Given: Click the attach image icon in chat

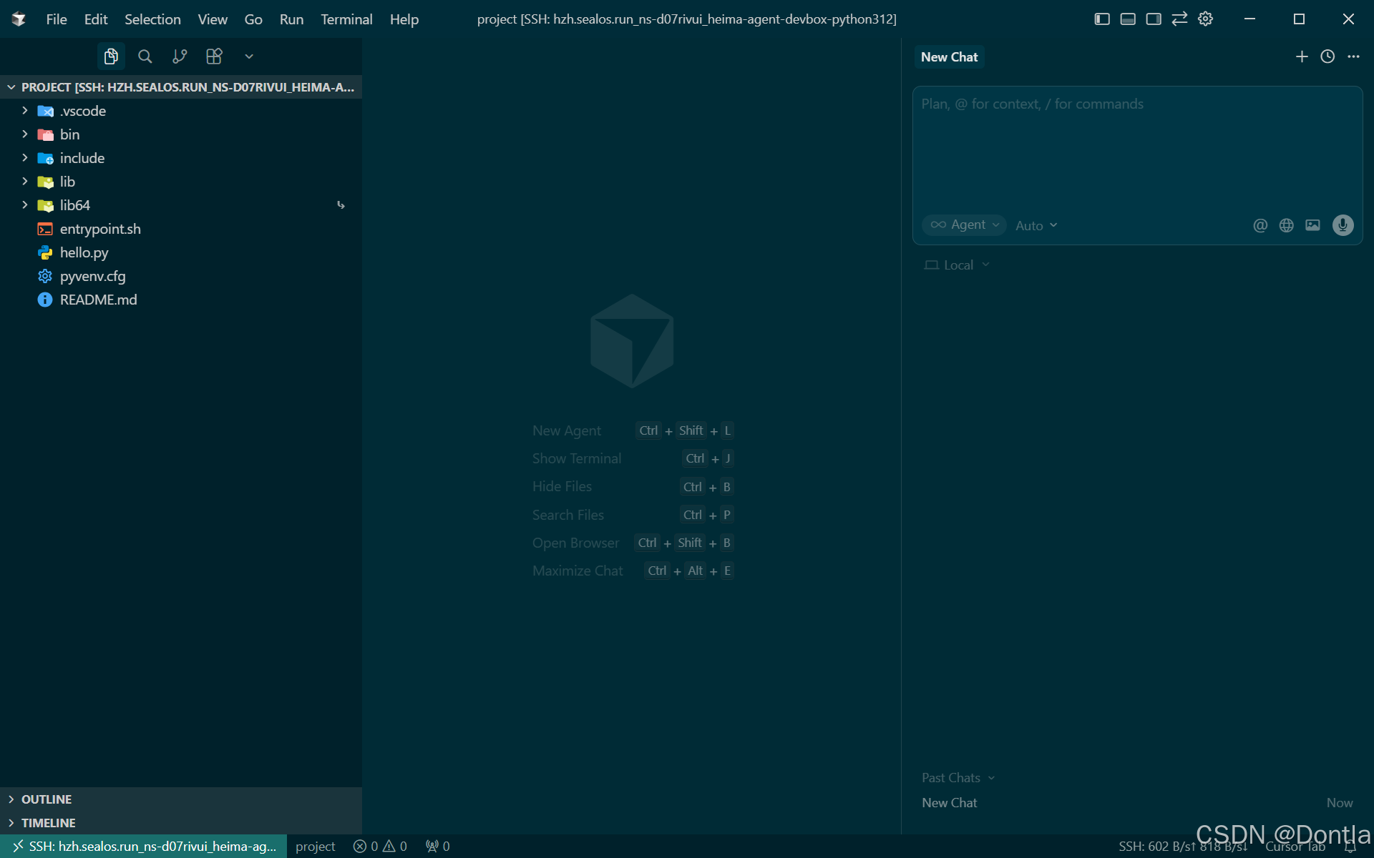Looking at the screenshot, I should point(1312,225).
